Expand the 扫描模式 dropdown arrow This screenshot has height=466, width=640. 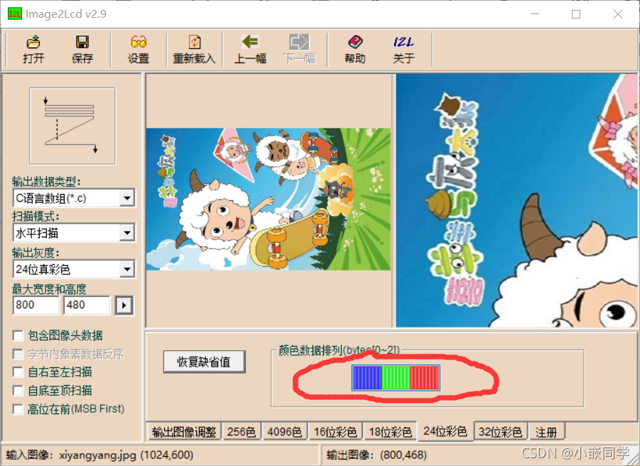click(x=127, y=233)
